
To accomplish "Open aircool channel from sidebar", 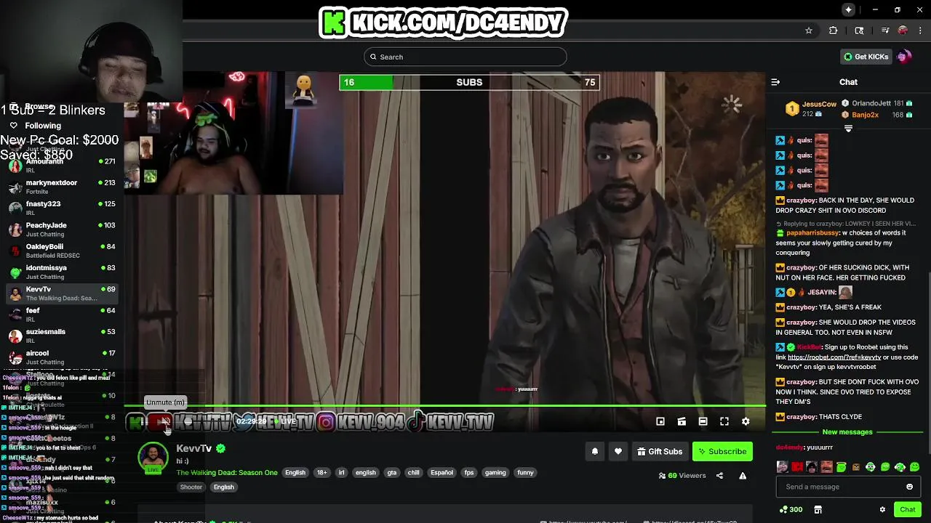I will click(x=62, y=357).
